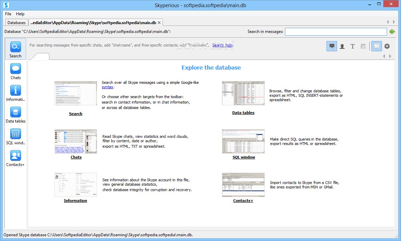401x241 pixels.
Task: Toggle search in chat title
Action: click(353, 46)
